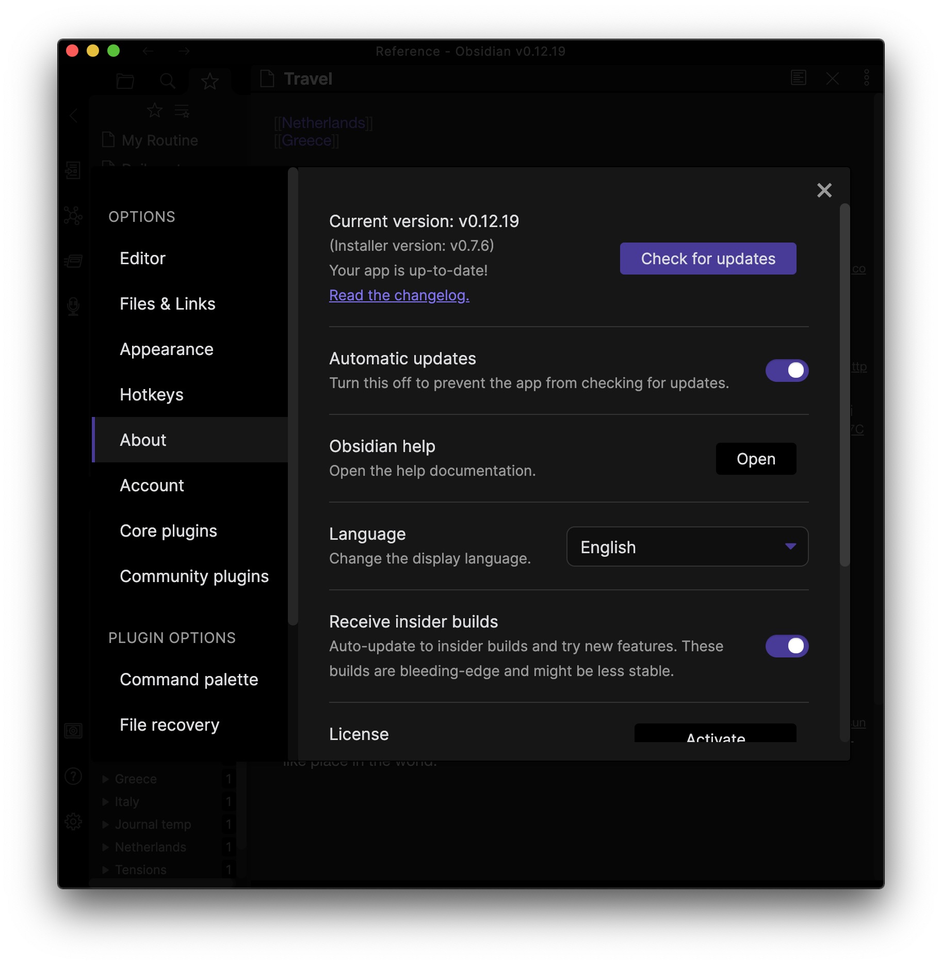This screenshot has height=965, width=942.
Task: Open the Editor settings section
Action: tap(190, 258)
